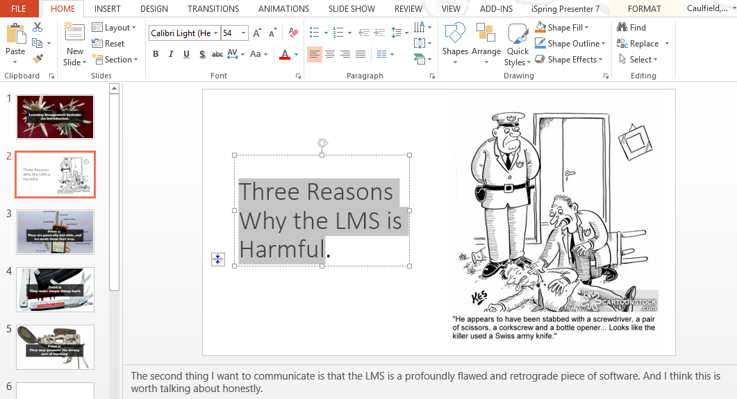Toggle Bold formatting
This screenshot has height=399, width=737.
[156, 54]
